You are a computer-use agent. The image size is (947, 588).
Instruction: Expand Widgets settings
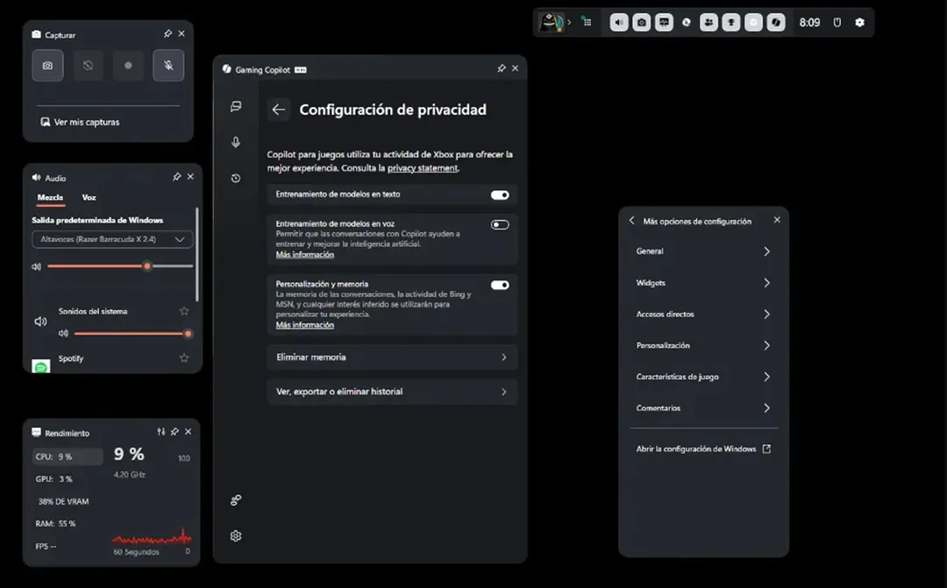[703, 282]
